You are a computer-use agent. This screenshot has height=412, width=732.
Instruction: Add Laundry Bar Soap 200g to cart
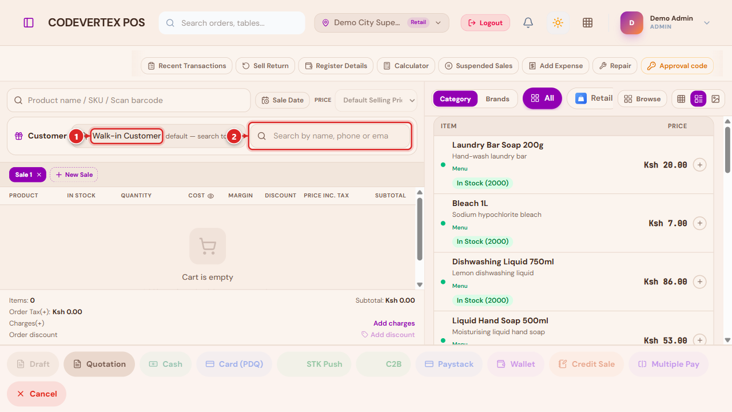[x=699, y=165]
